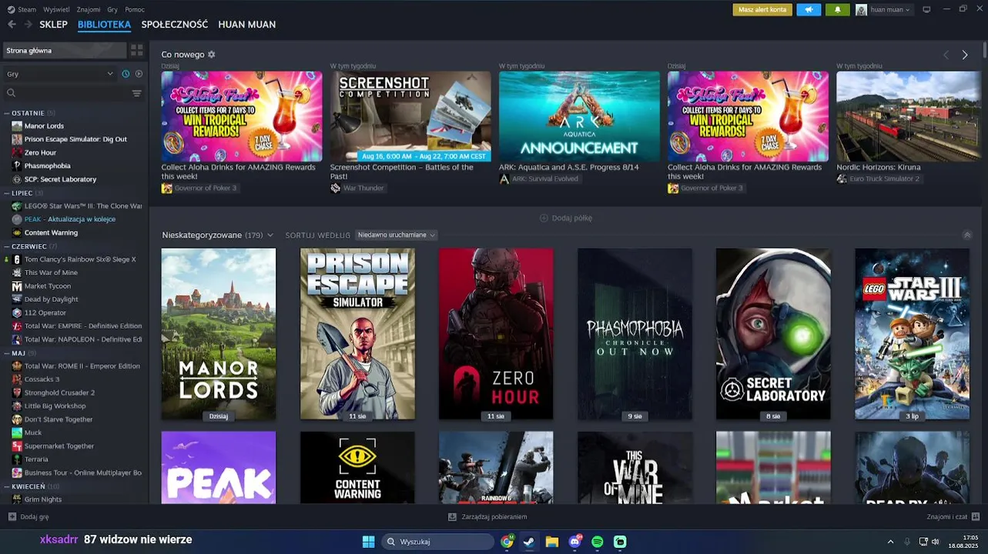
Task: Switch to the SKLEP tab
Action: pos(53,25)
